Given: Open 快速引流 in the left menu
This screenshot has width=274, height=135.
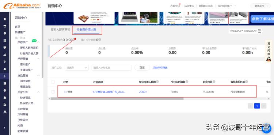Looking at the screenshot, I should (x=25, y=98).
